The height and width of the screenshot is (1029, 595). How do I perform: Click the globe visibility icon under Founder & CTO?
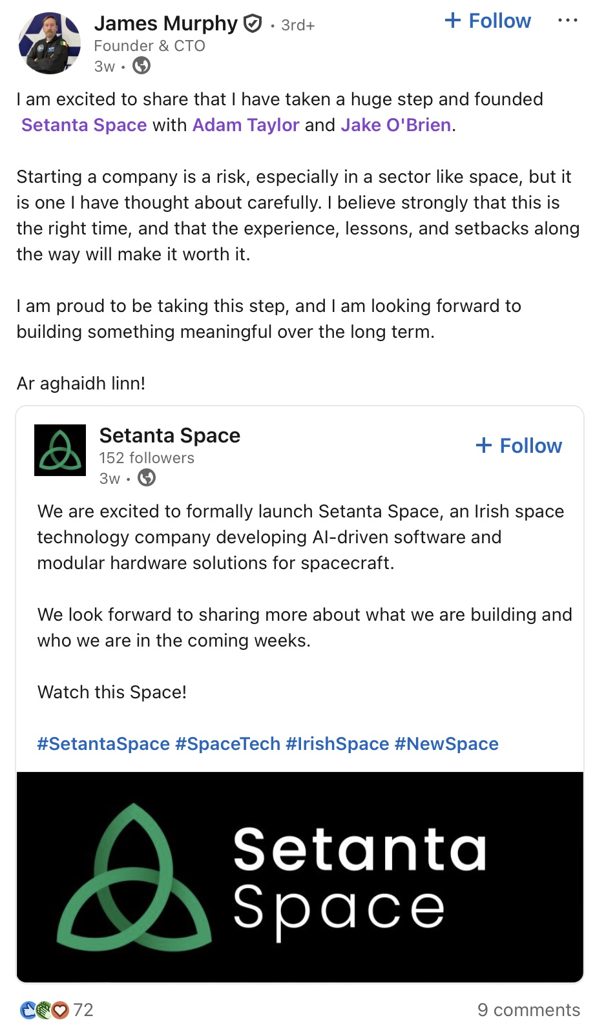[x=141, y=66]
